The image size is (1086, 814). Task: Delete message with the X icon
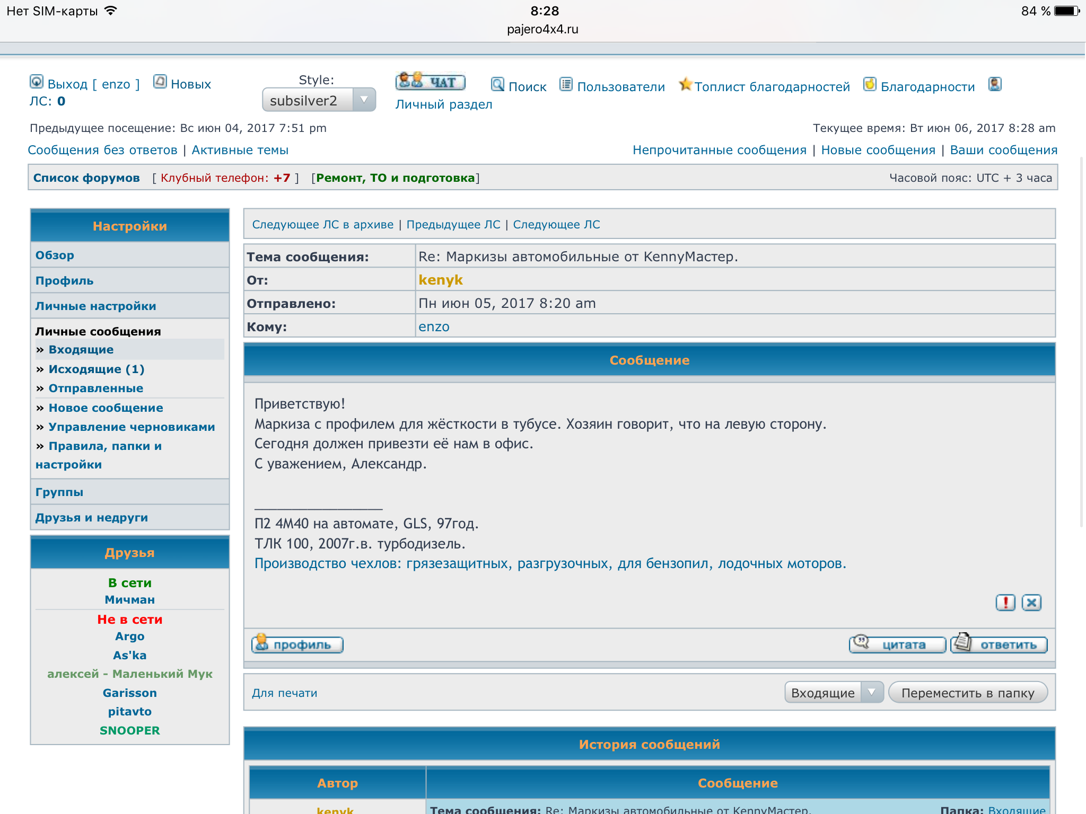click(1031, 603)
